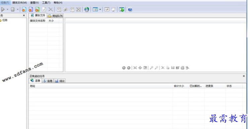Click the first magnifier zoom icon in viewer
Viewport: 250px width, 129px height.
pyautogui.click(x=152, y=68)
